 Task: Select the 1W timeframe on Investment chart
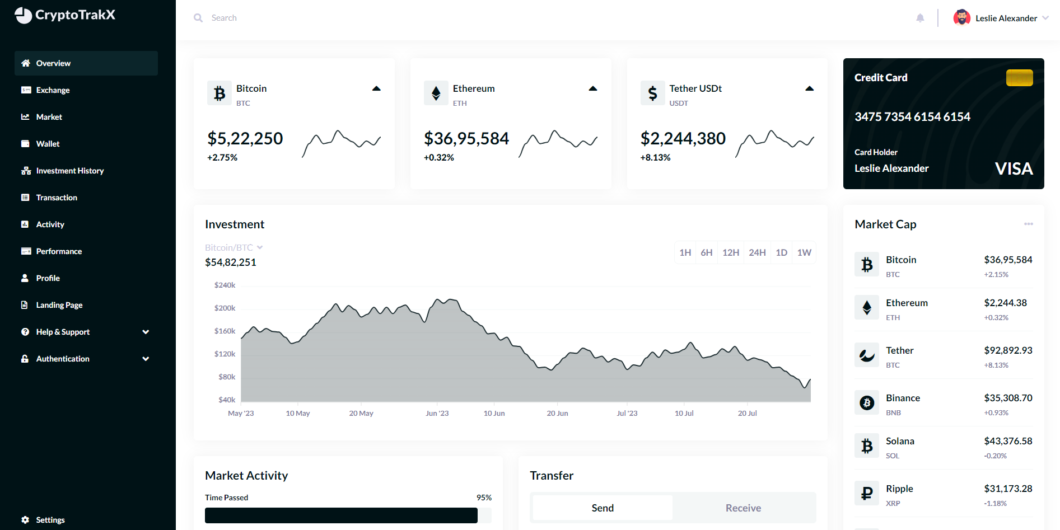(x=804, y=252)
